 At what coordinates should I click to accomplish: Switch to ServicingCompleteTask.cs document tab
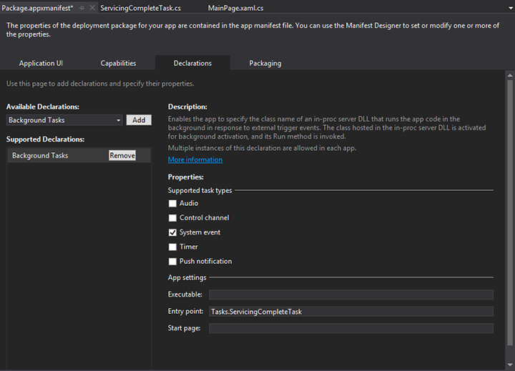140,7
